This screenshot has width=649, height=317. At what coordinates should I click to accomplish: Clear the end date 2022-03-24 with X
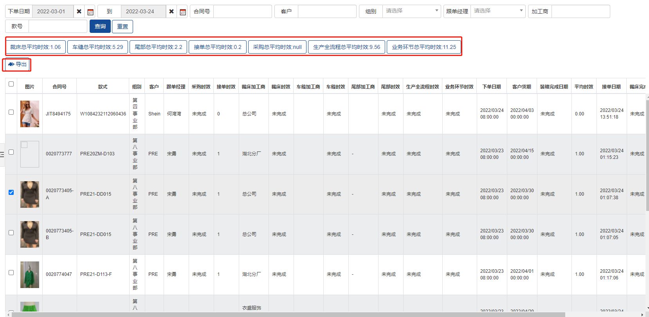point(171,11)
